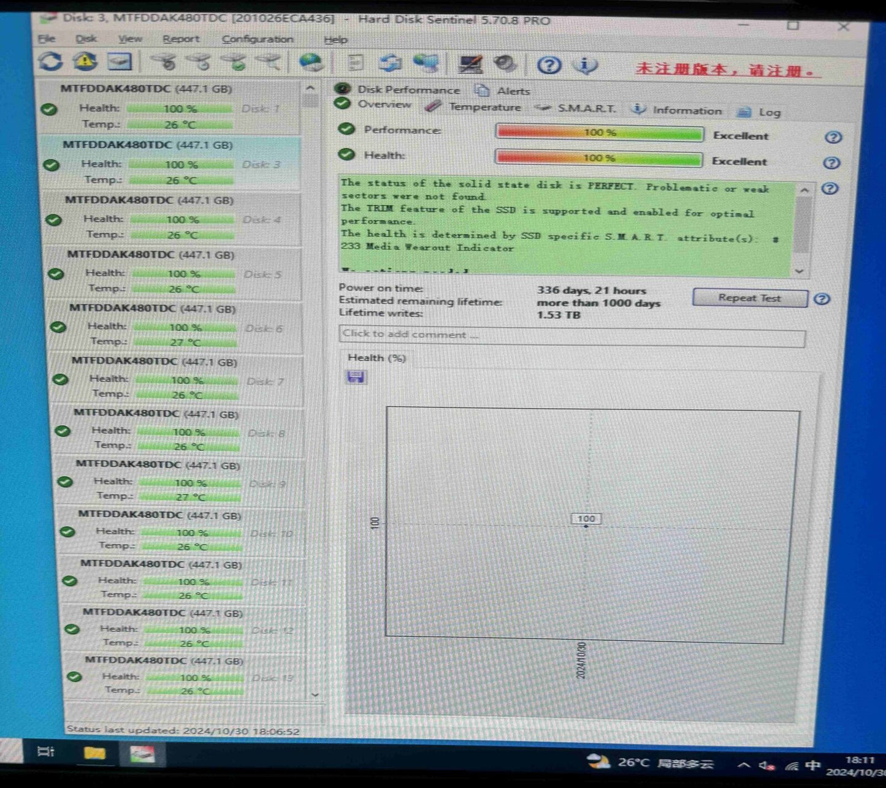Click the warning-triangle alert toolbar icon
This screenshot has width=886, height=788.
point(85,61)
